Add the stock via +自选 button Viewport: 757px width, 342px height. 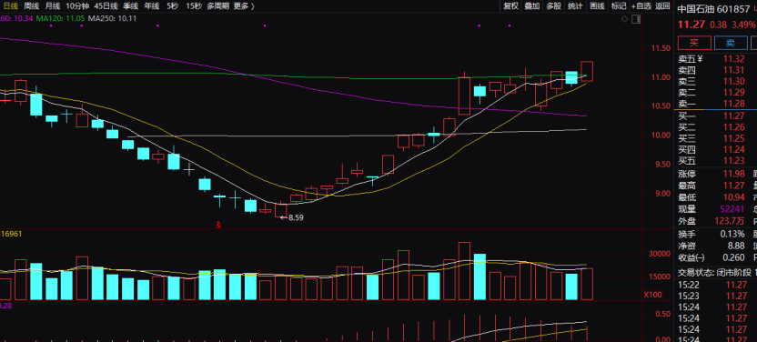641,5
